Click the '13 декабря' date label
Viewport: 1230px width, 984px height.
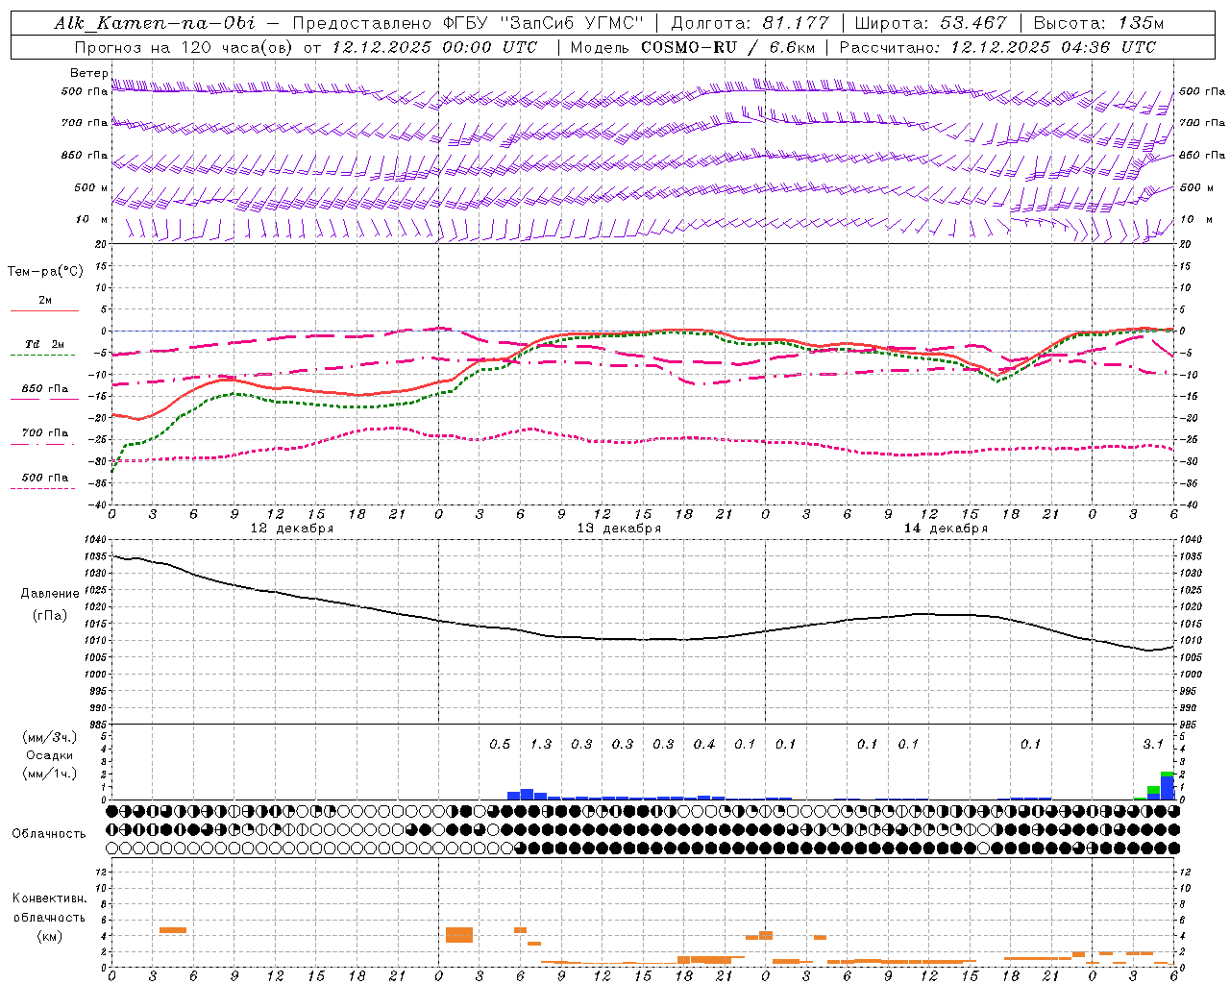(x=619, y=529)
